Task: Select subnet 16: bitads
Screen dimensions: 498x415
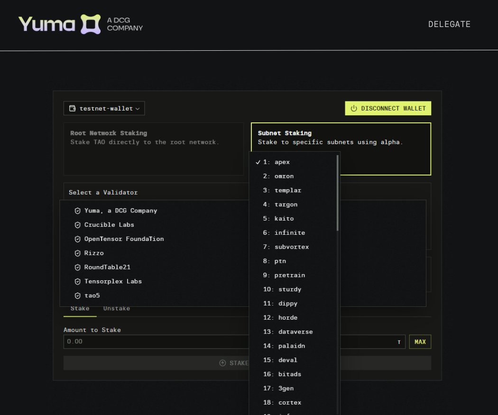Action: tap(293, 374)
